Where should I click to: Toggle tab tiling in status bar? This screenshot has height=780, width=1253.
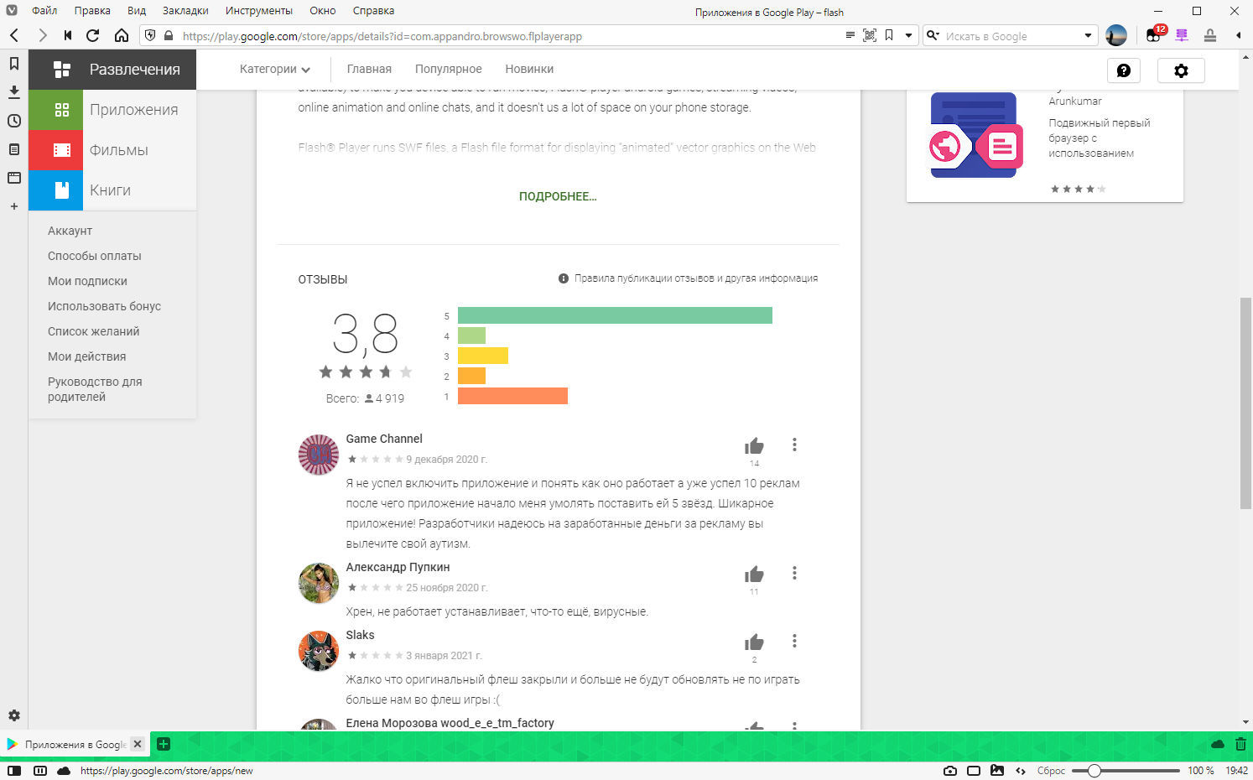pos(39,771)
